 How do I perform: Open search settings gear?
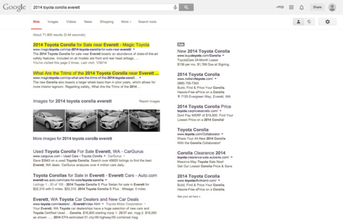(327, 21)
